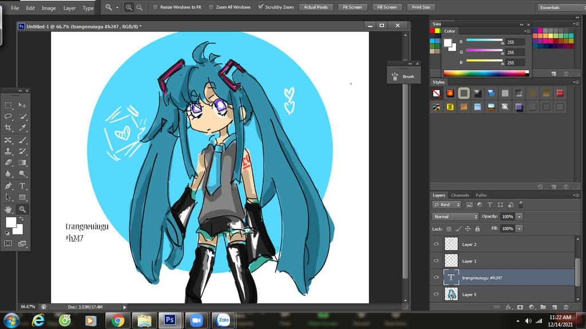Open the Fill slider dropdown arrow
Viewport: 586px width, 329px height.
pos(519,228)
